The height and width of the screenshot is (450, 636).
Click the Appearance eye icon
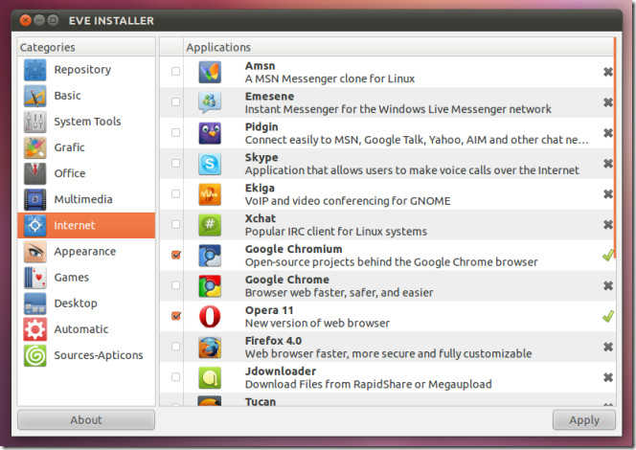tap(34, 252)
